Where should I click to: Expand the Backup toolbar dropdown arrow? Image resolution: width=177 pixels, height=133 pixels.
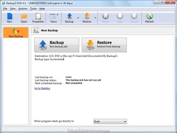pyautogui.click(x=78, y=18)
